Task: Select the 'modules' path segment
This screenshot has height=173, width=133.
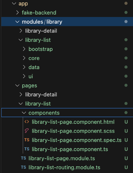Action: (x=32, y=22)
